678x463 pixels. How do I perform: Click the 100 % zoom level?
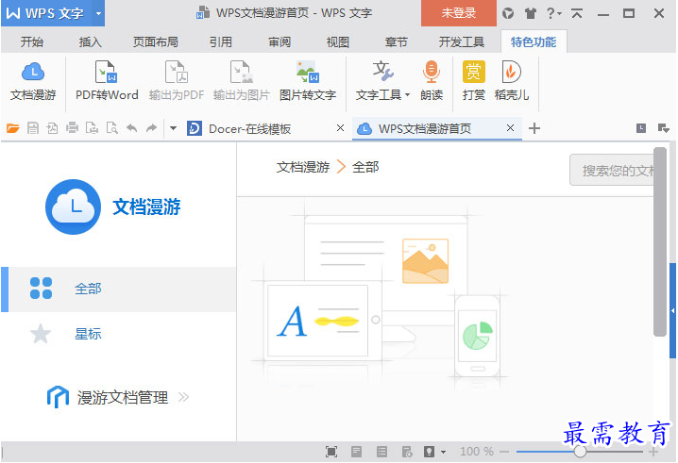coord(477,452)
